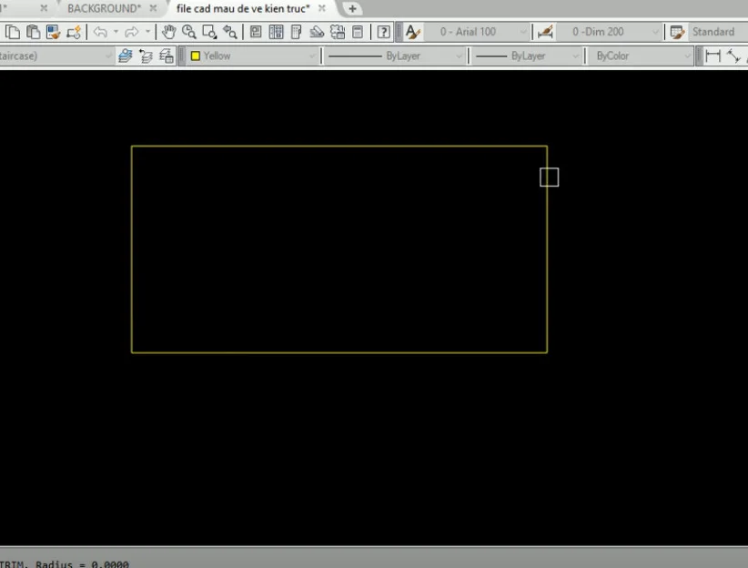Screen dimensions: 748x568
Task: Close 'file cad mau de ve kien truc*' tab
Action: (x=322, y=8)
